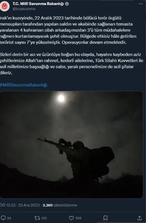The height and width of the screenshot is (223, 146).
Task: Click the tweet's first paragraph about Irak'ın kuzeyinde
Action: point(68,30)
